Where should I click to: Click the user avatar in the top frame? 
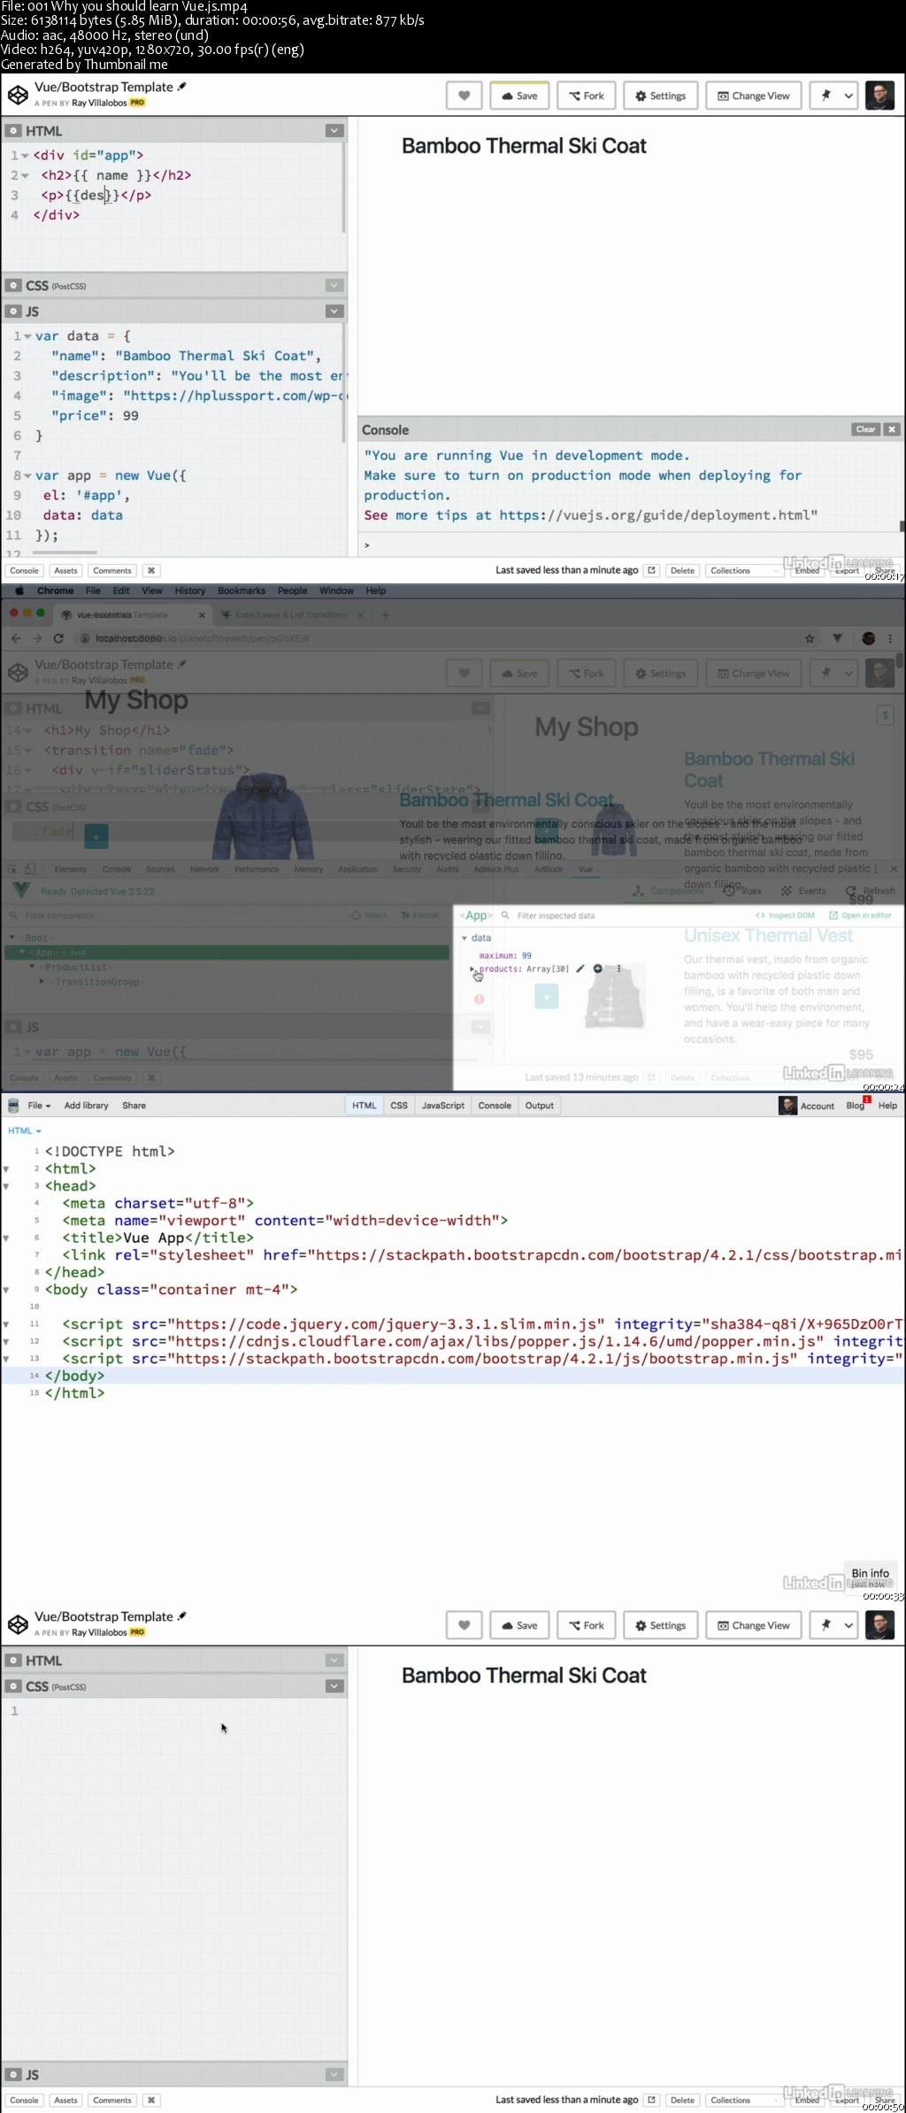tap(879, 96)
